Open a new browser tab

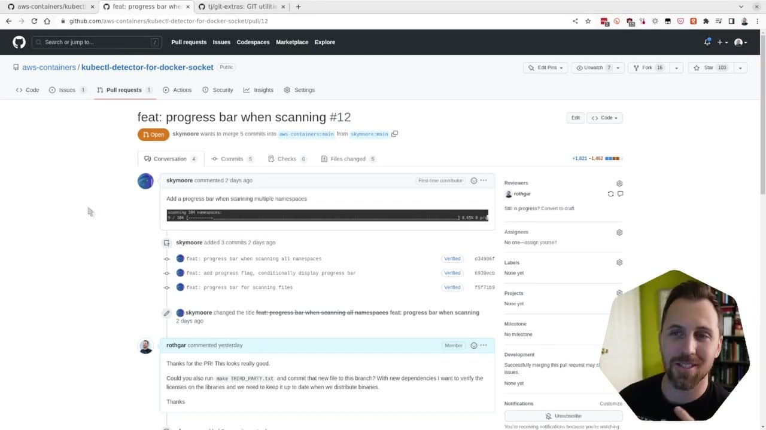point(298,7)
